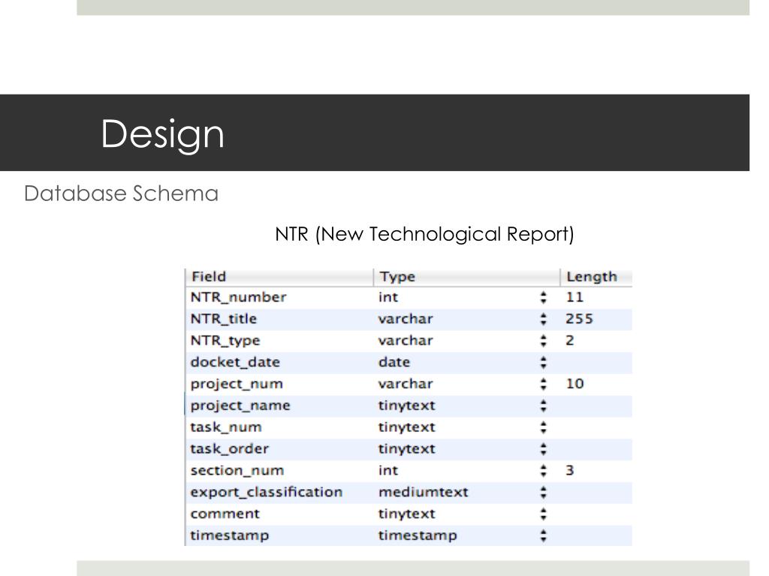Select the section_num field name
This screenshot has height=576, width=769.
pos(237,471)
